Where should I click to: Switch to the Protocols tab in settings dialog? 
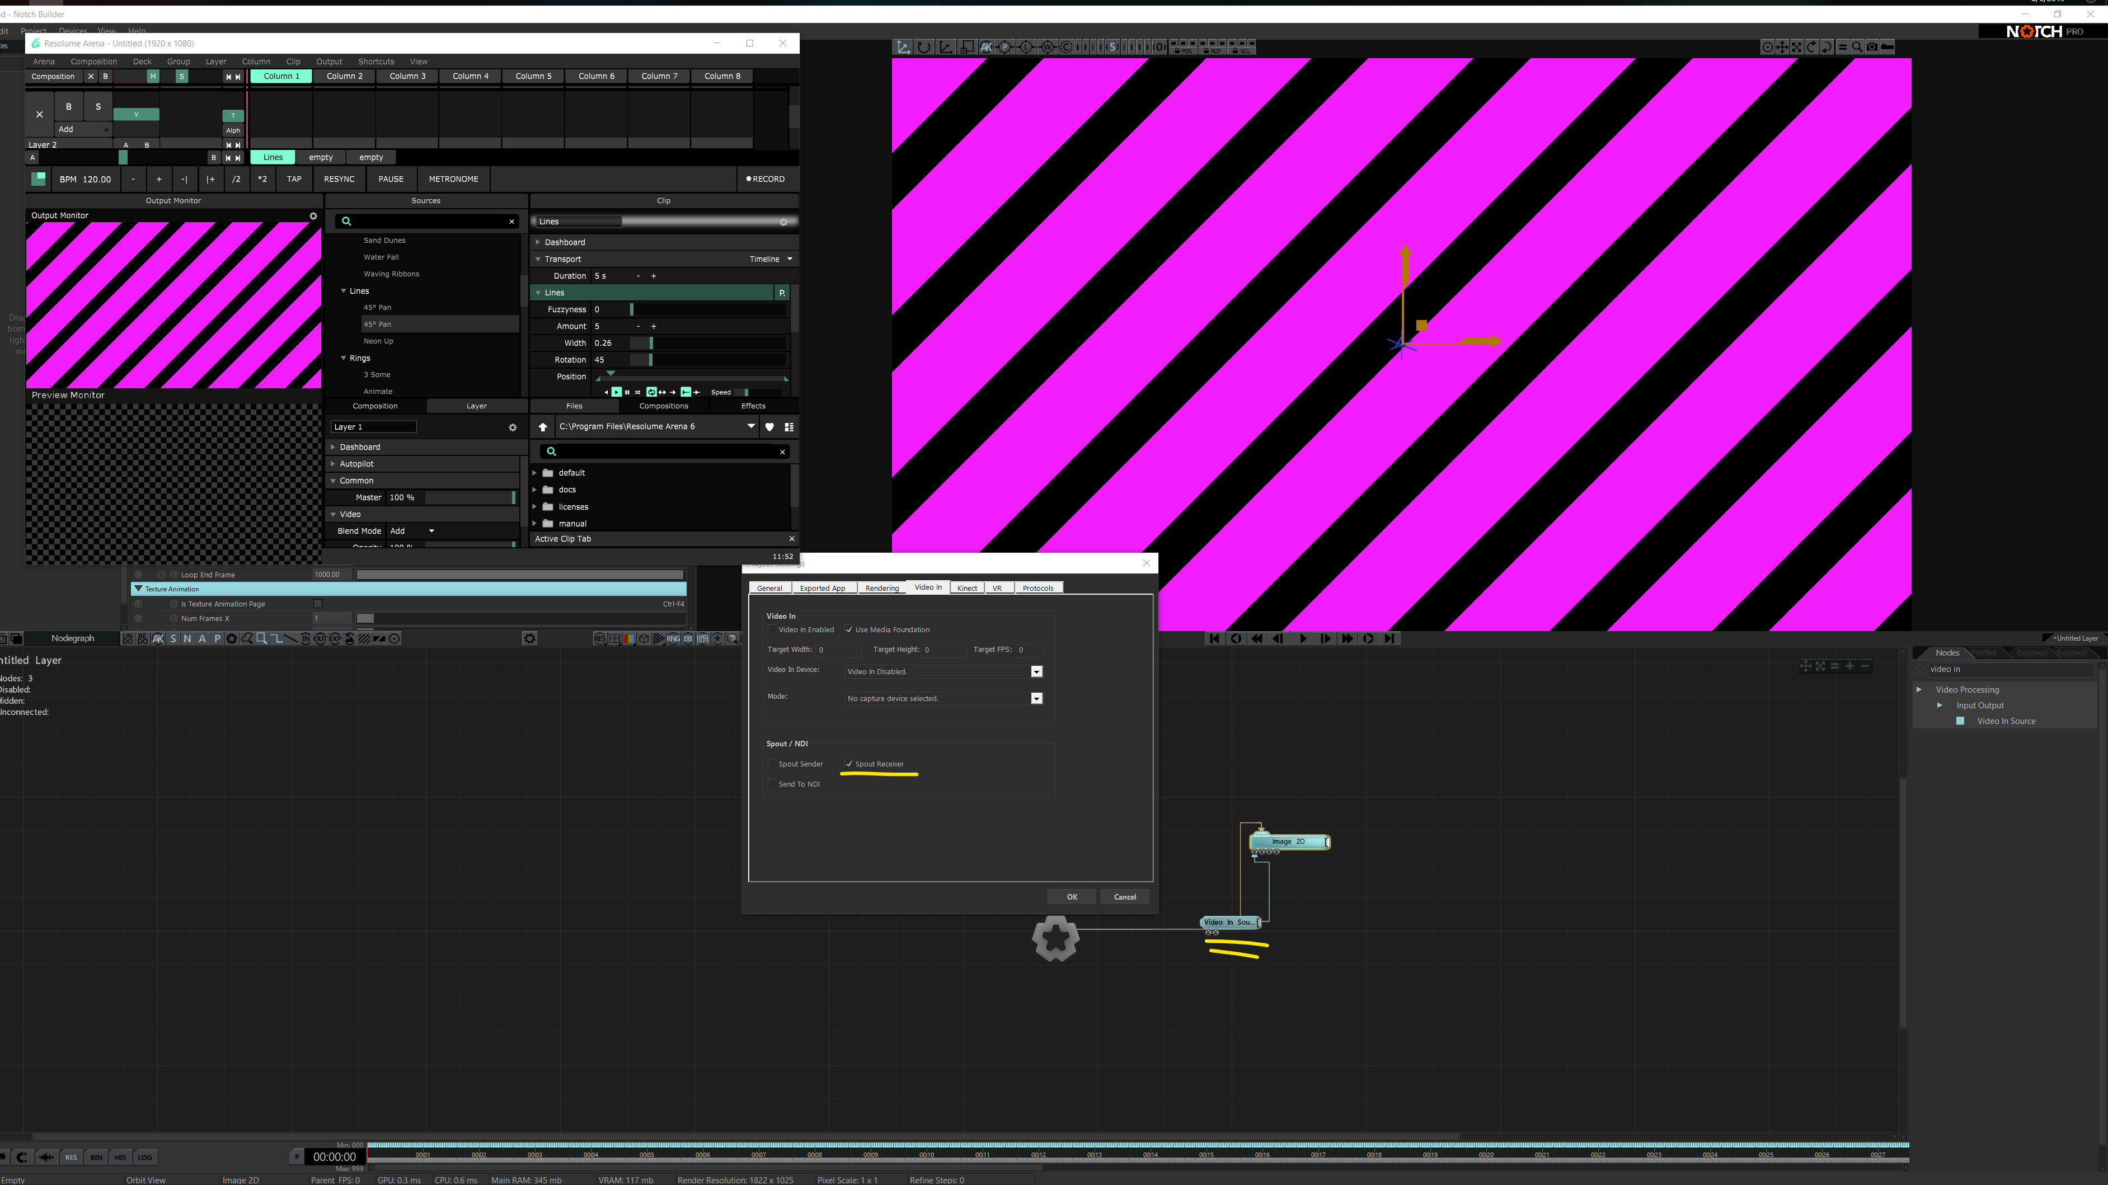point(1037,587)
